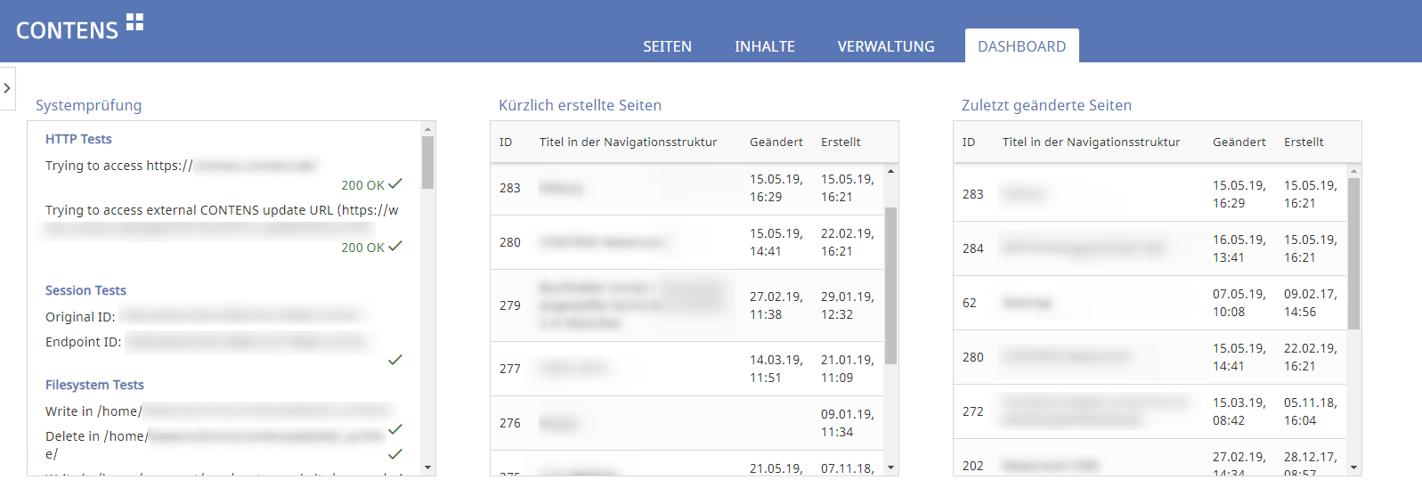This screenshot has width=1422, height=496.
Task: Expand the left sidebar chevron
Action: [7, 88]
